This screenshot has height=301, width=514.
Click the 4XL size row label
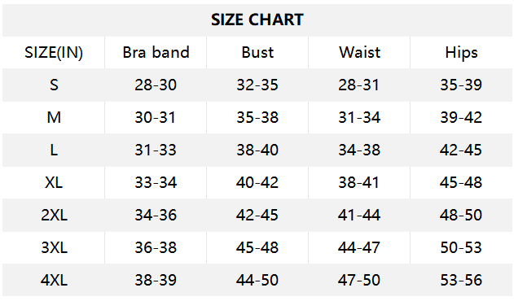[54, 281]
